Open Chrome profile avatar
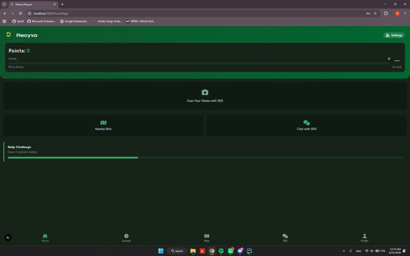This screenshot has width=410, height=256. [397, 13]
